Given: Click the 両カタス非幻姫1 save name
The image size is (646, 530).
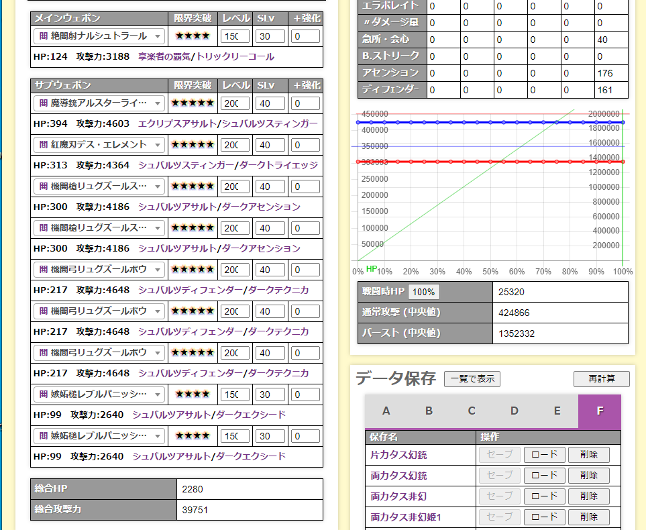Looking at the screenshot, I should click(406, 517).
